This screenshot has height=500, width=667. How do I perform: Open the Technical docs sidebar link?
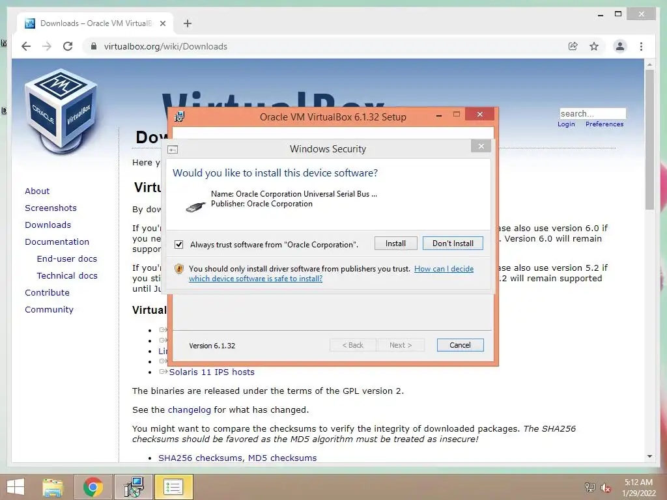[67, 275]
